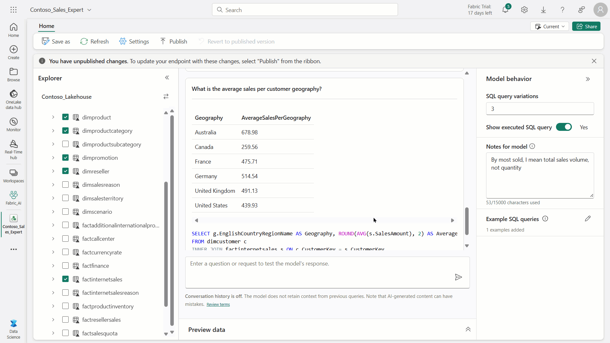Screen dimensions: 610x343
Task: Open help question mark
Action: click(562, 10)
